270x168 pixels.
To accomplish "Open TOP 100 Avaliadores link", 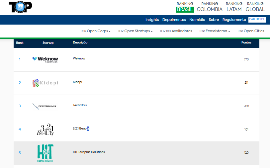I will click(x=176, y=31).
